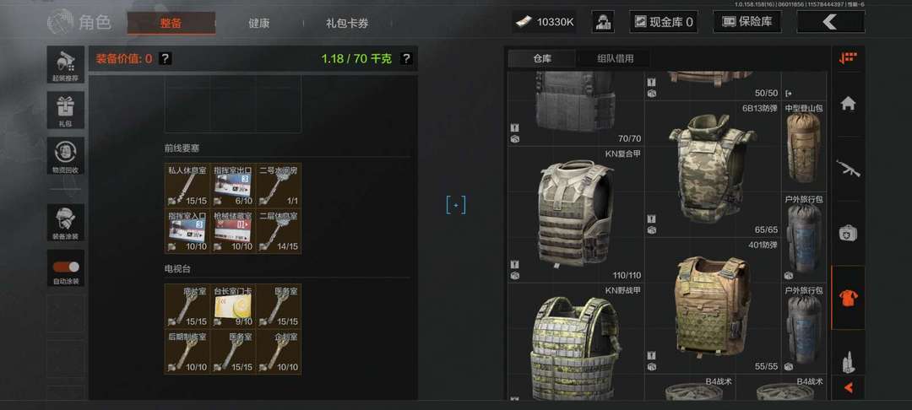Collapse the sidebar with orange arrow
This screenshot has height=410, width=912.
click(x=848, y=387)
